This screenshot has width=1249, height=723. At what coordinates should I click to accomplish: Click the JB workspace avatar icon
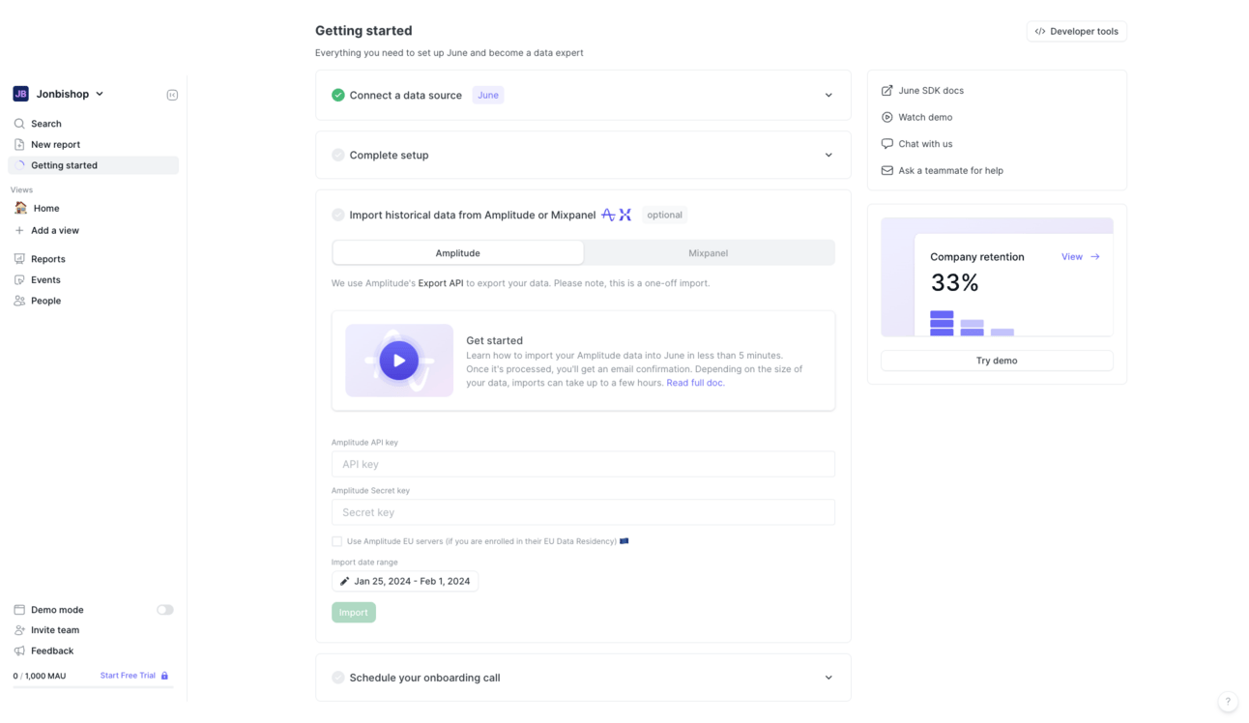(20, 94)
